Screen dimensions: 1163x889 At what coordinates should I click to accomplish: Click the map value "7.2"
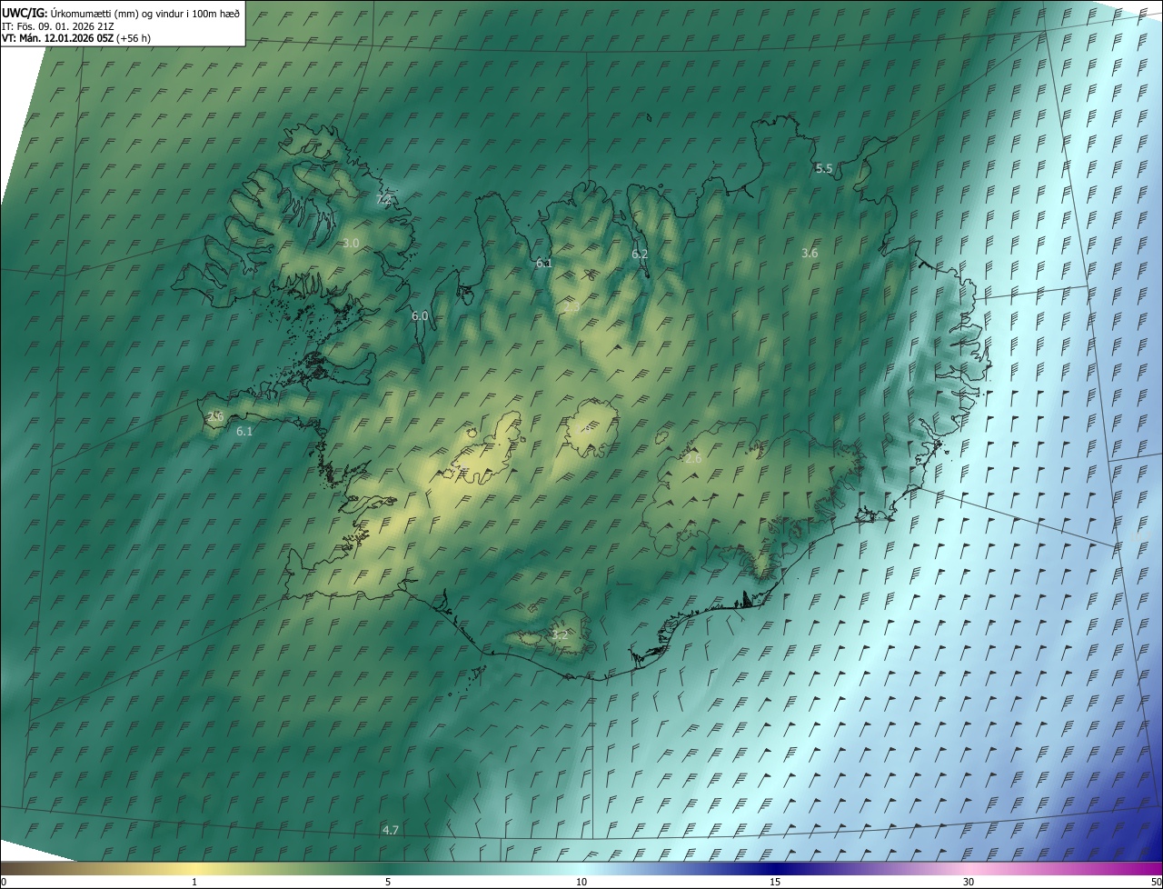[x=383, y=199]
